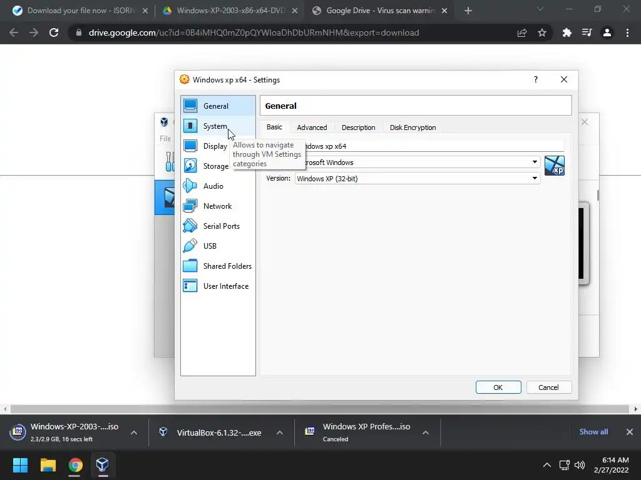The image size is (641, 480).
Task: Click the horizontal page scrollbar
Action: [x=319, y=409]
